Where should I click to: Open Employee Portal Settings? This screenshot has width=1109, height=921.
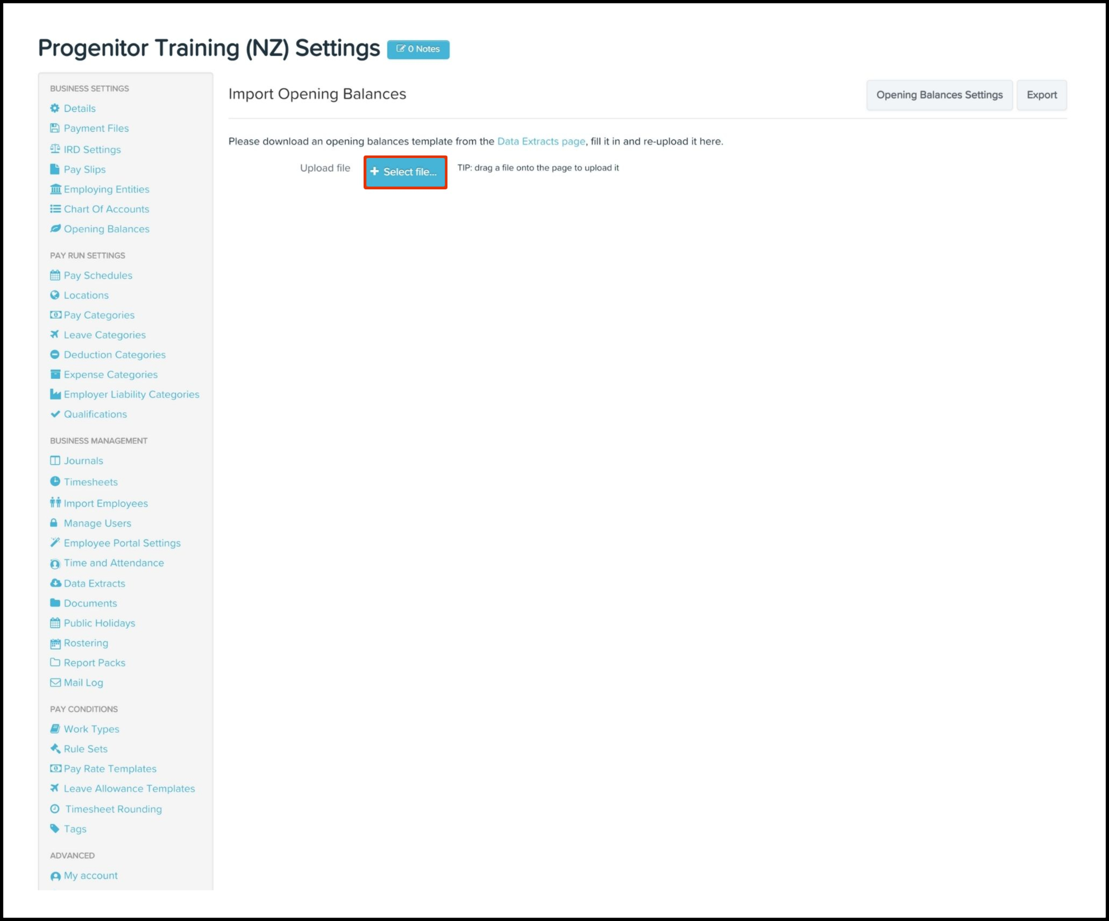122,543
